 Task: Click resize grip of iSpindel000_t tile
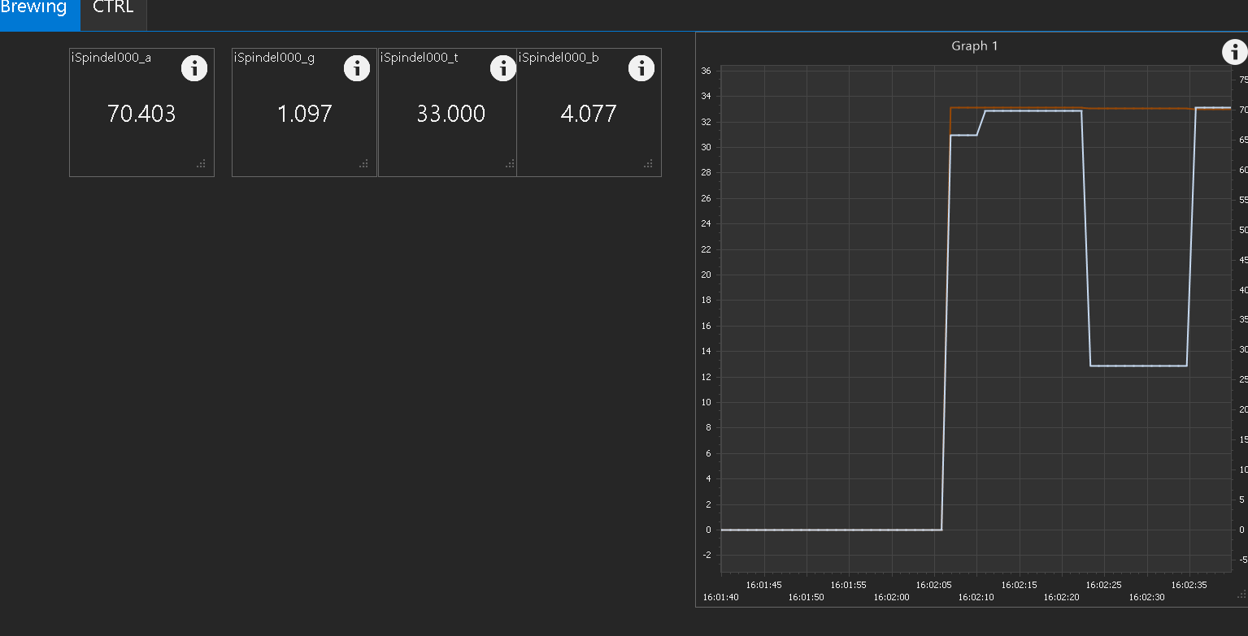[510, 163]
